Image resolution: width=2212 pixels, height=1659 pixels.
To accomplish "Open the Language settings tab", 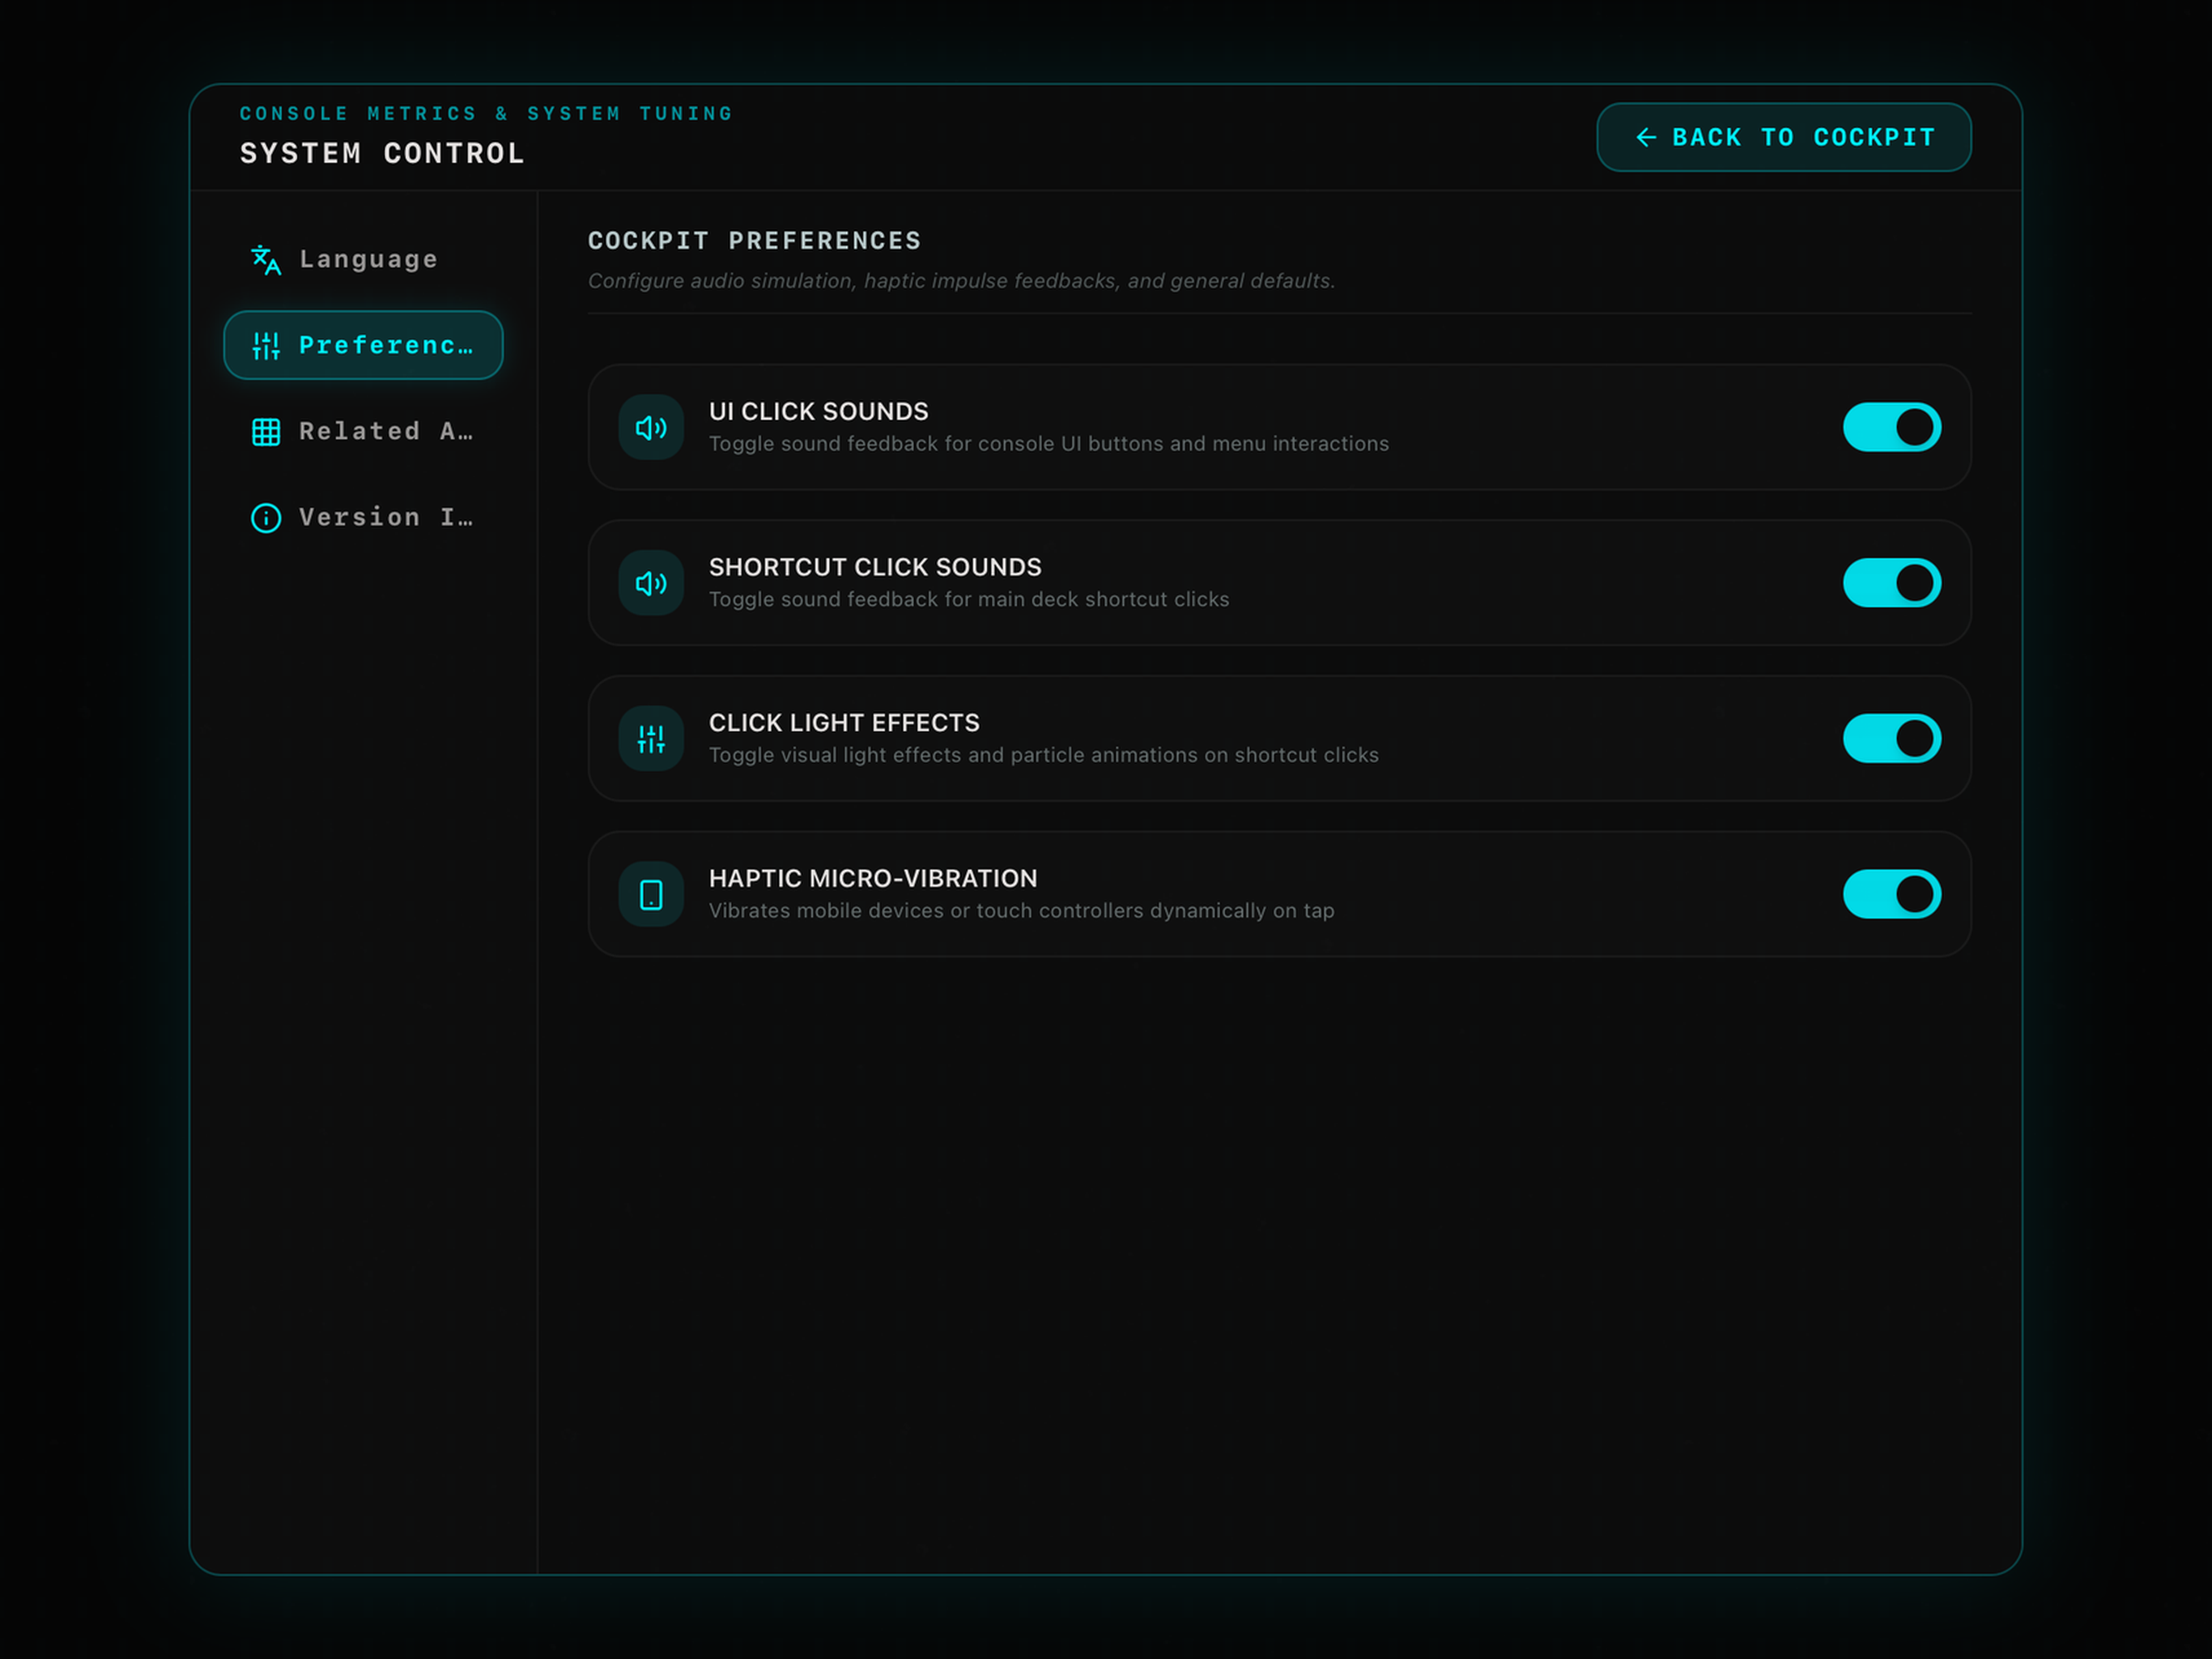I will tap(363, 259).
